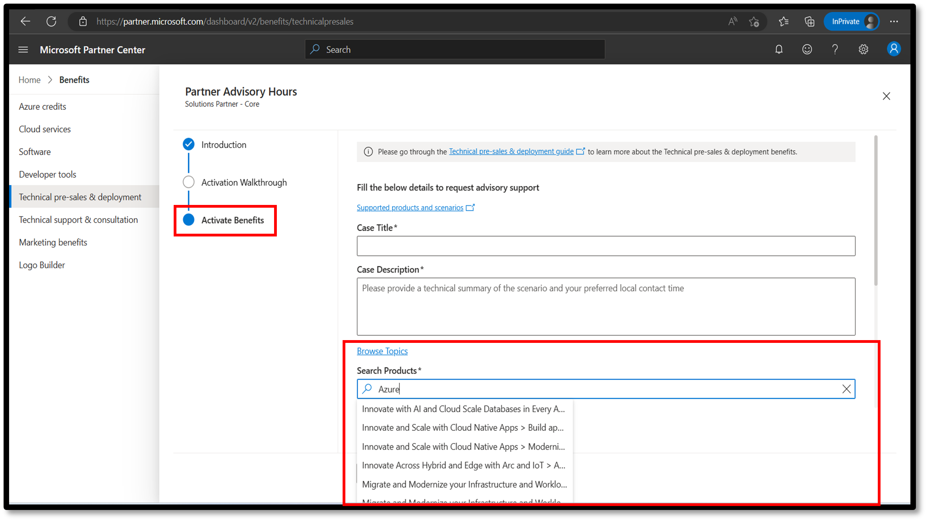Expand Technical support & consultation menu item

click(78, 219)
